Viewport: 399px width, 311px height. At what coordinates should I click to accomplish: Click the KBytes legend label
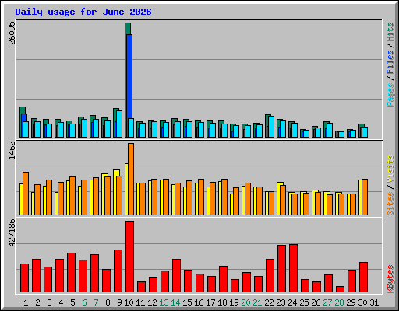pos(390,279)
